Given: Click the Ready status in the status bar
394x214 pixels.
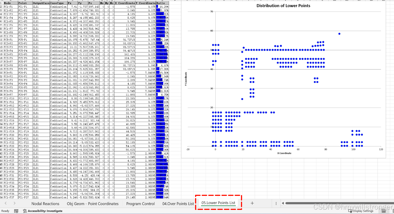Looking at the screenshot, I should pyautogui.click(x=5, y=211).
